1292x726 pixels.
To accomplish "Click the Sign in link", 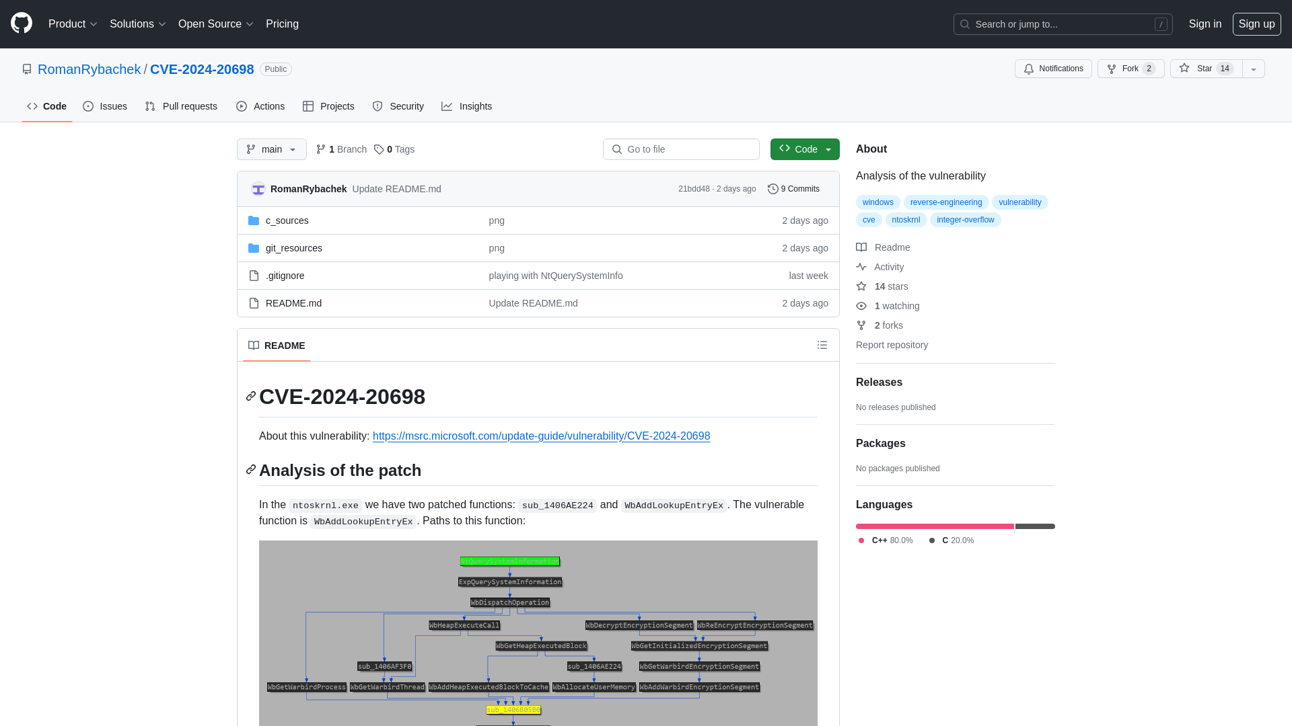I will (x=1205, y=24).
